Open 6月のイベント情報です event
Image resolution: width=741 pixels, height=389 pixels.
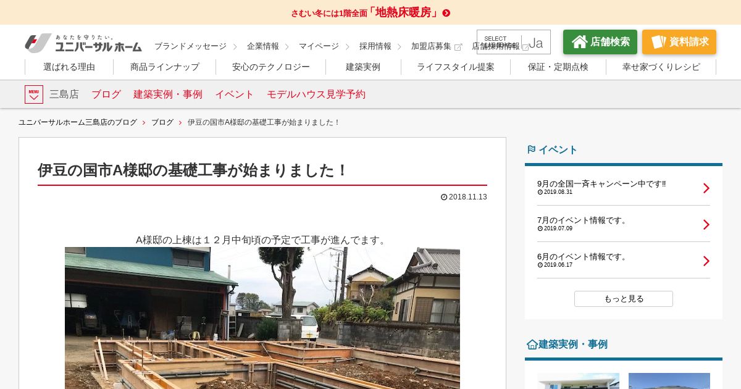point(582,257)
